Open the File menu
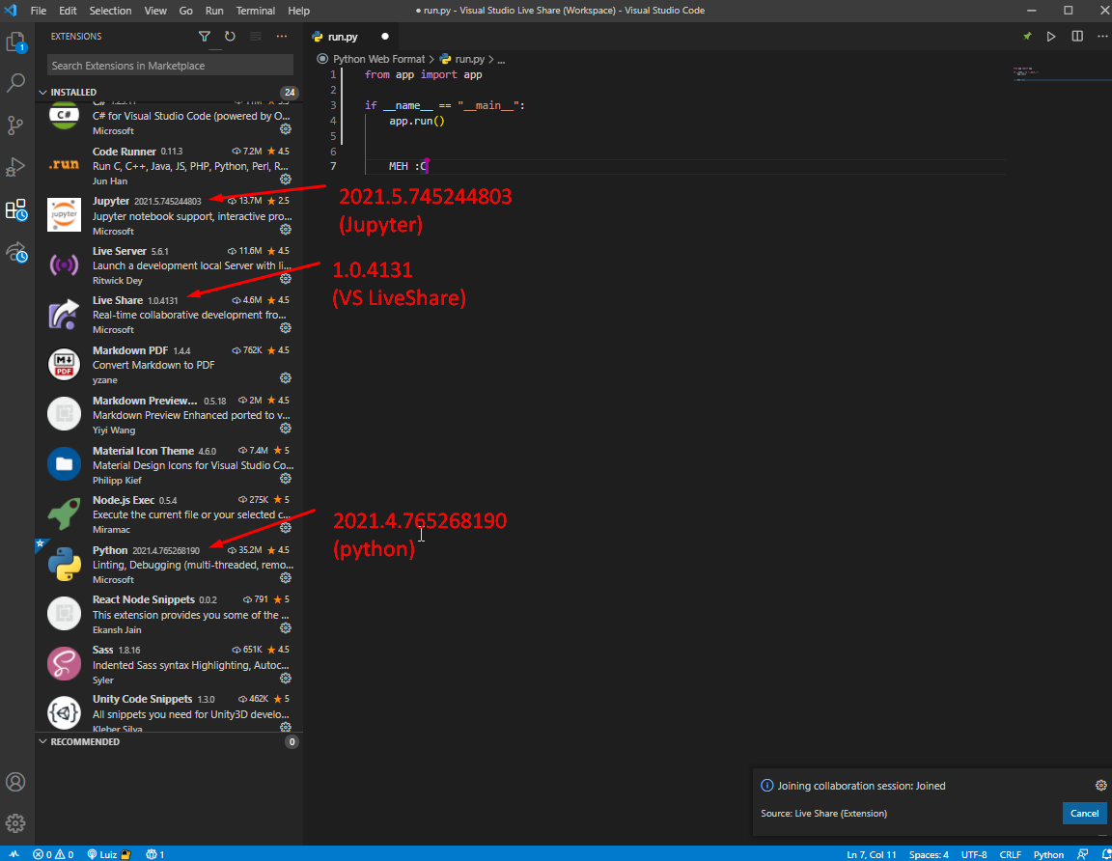The image size is (1112, 861). tap(39, 11)
